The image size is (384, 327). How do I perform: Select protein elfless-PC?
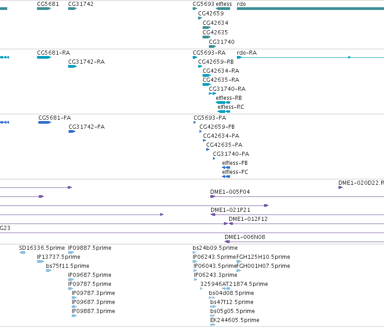235,173
